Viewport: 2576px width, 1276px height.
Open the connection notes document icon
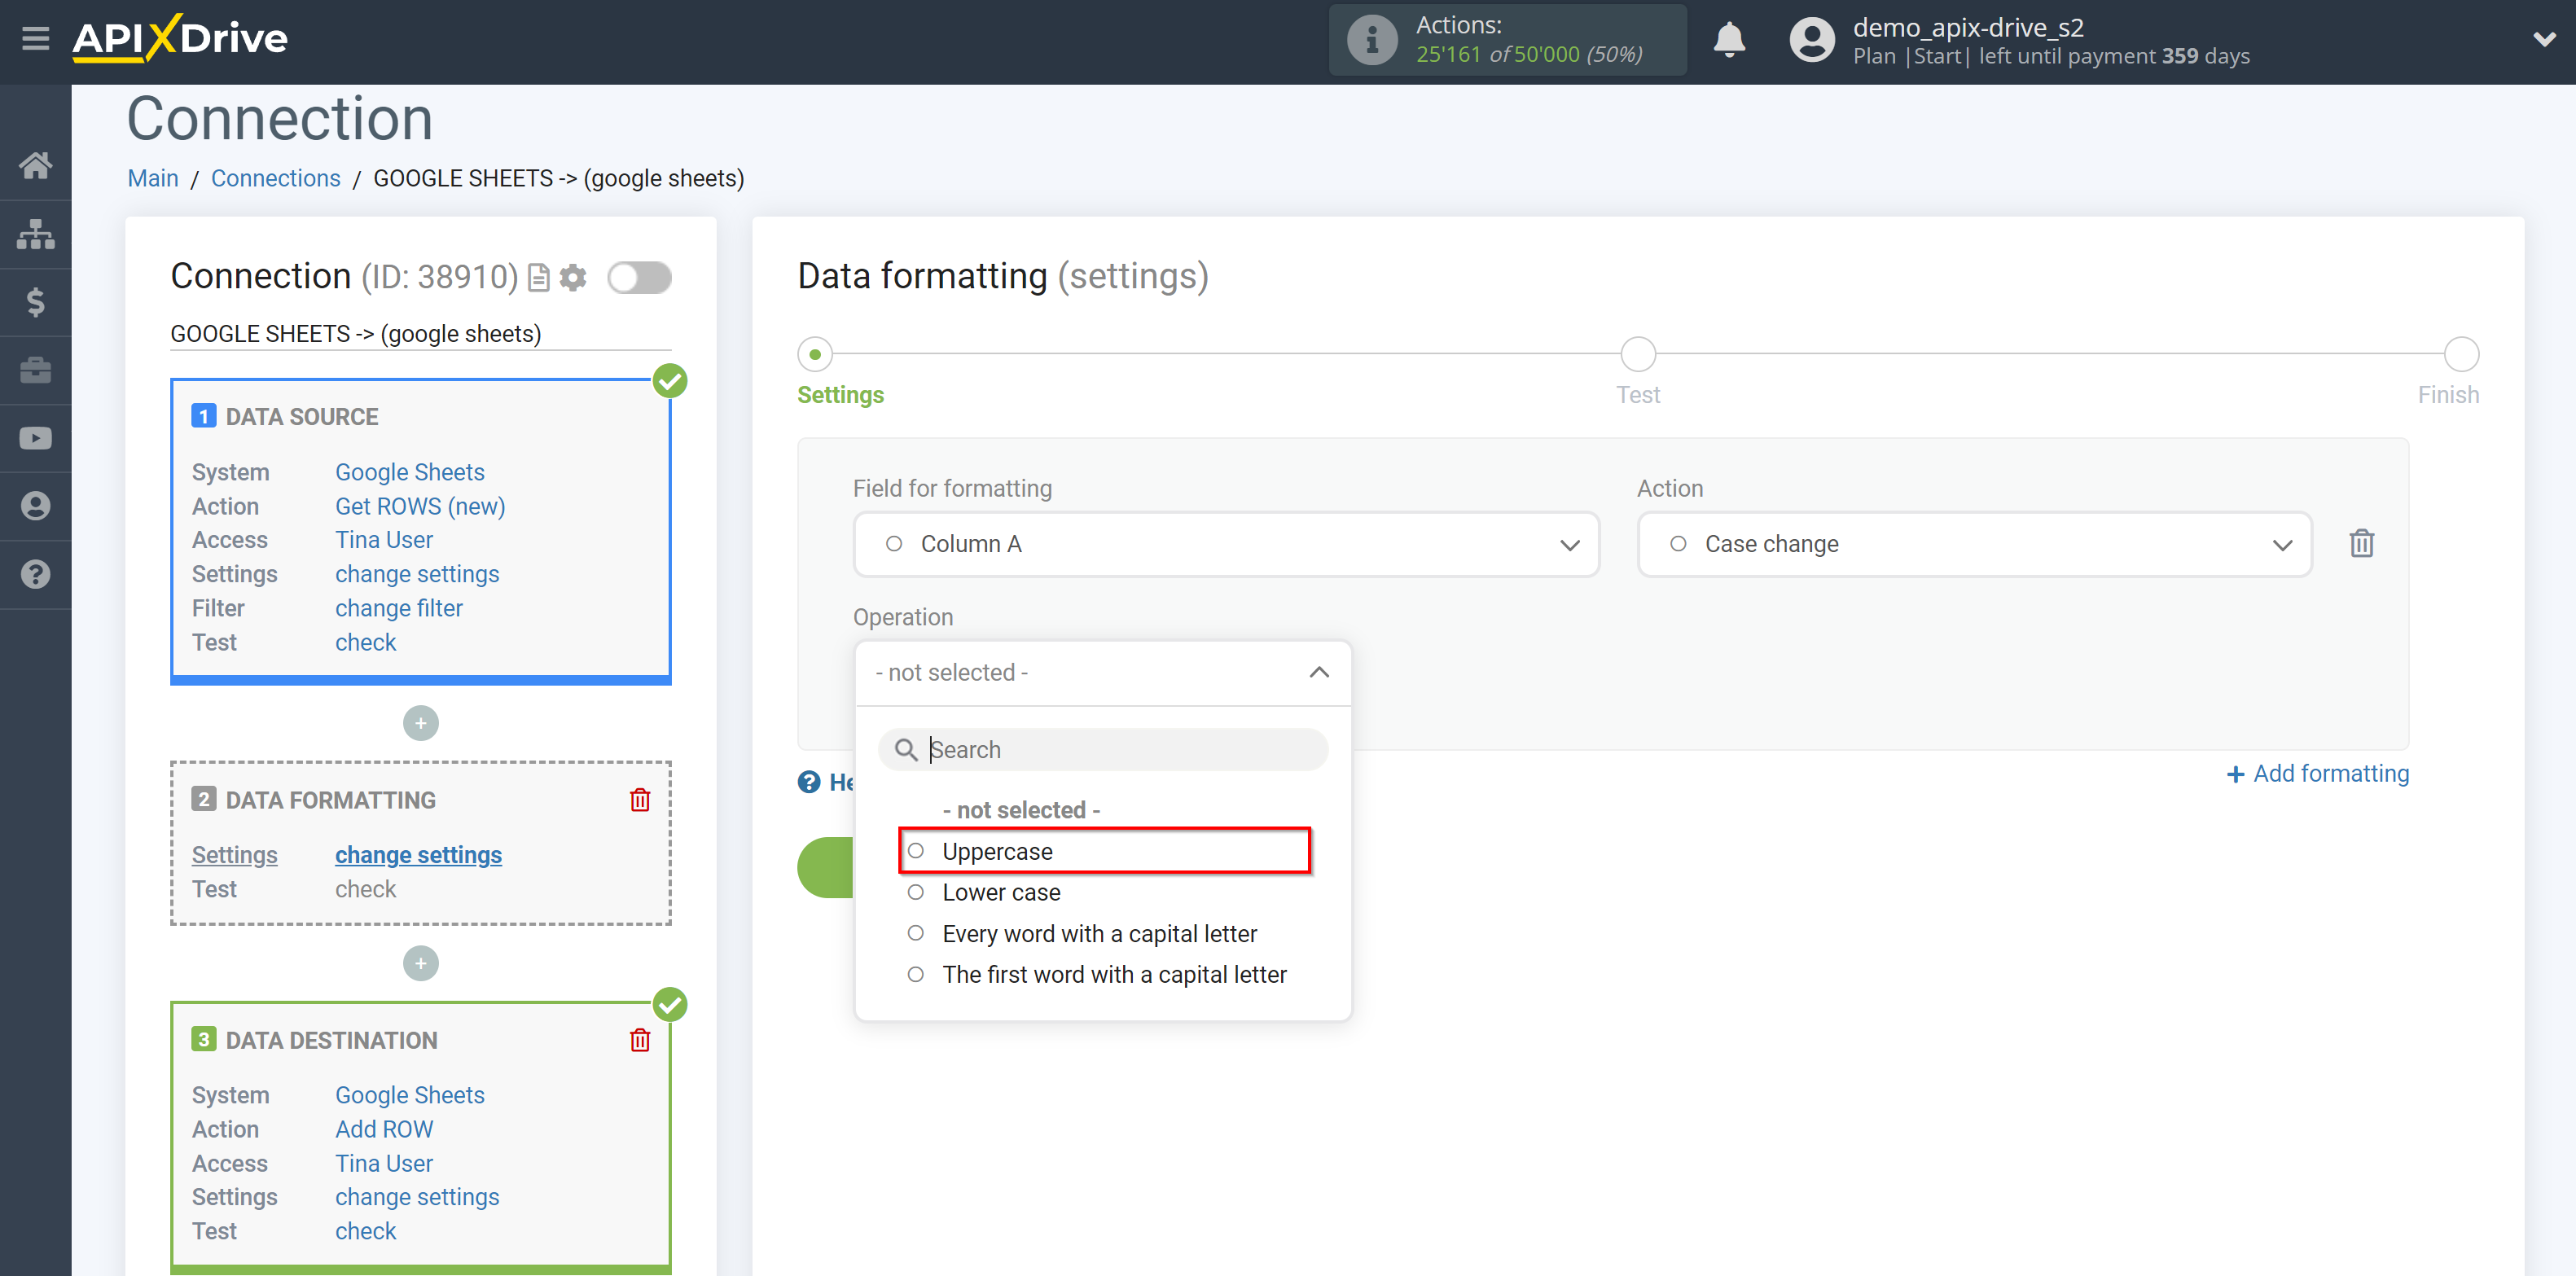(539, 277)
